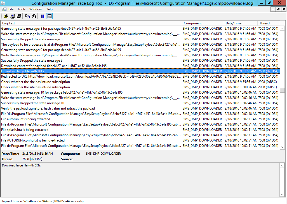The height and width of the screenshot is (204, 287).
Task: Select row 'Generating state message: 8 for package'
Action: [x=140, y=29]
